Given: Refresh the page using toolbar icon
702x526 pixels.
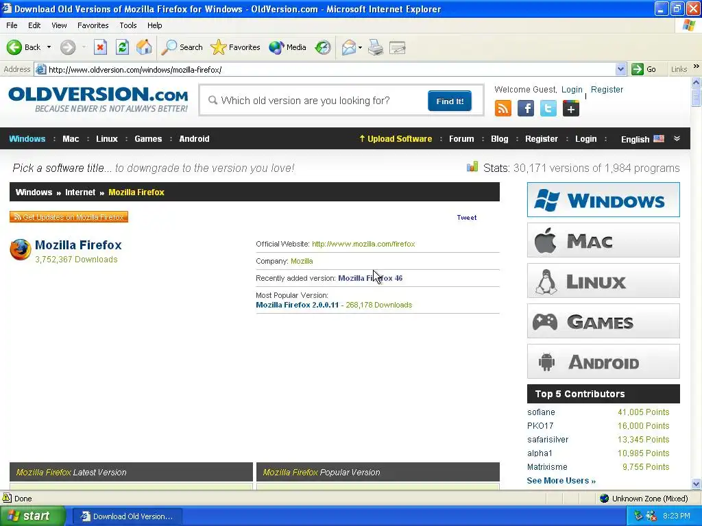Looking at the screenshot, I should coord(122,47).
